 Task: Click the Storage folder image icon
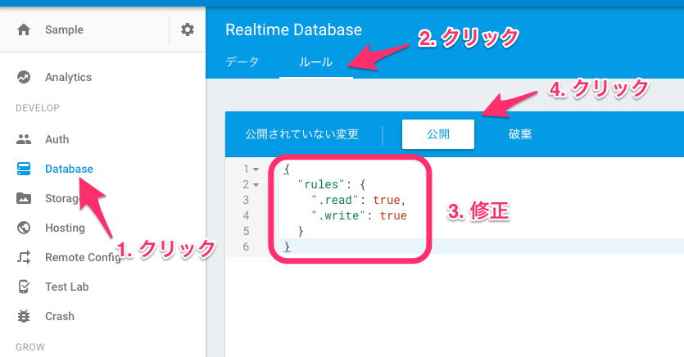tap(24, 198)
